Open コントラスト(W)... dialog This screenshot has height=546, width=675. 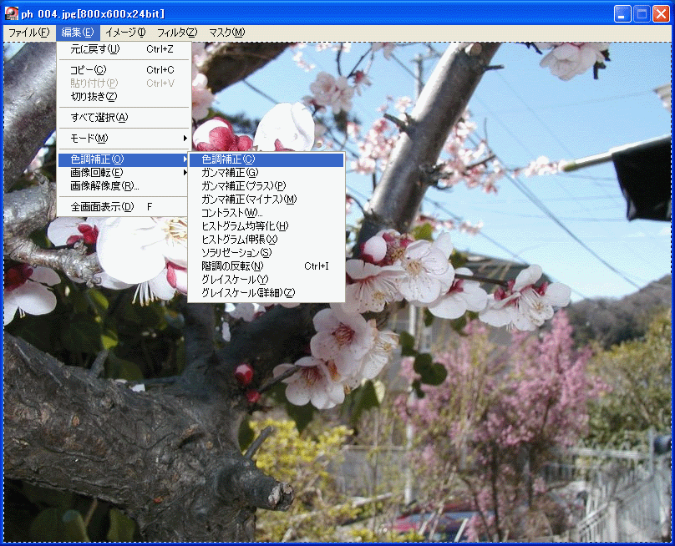pos(266,213)
